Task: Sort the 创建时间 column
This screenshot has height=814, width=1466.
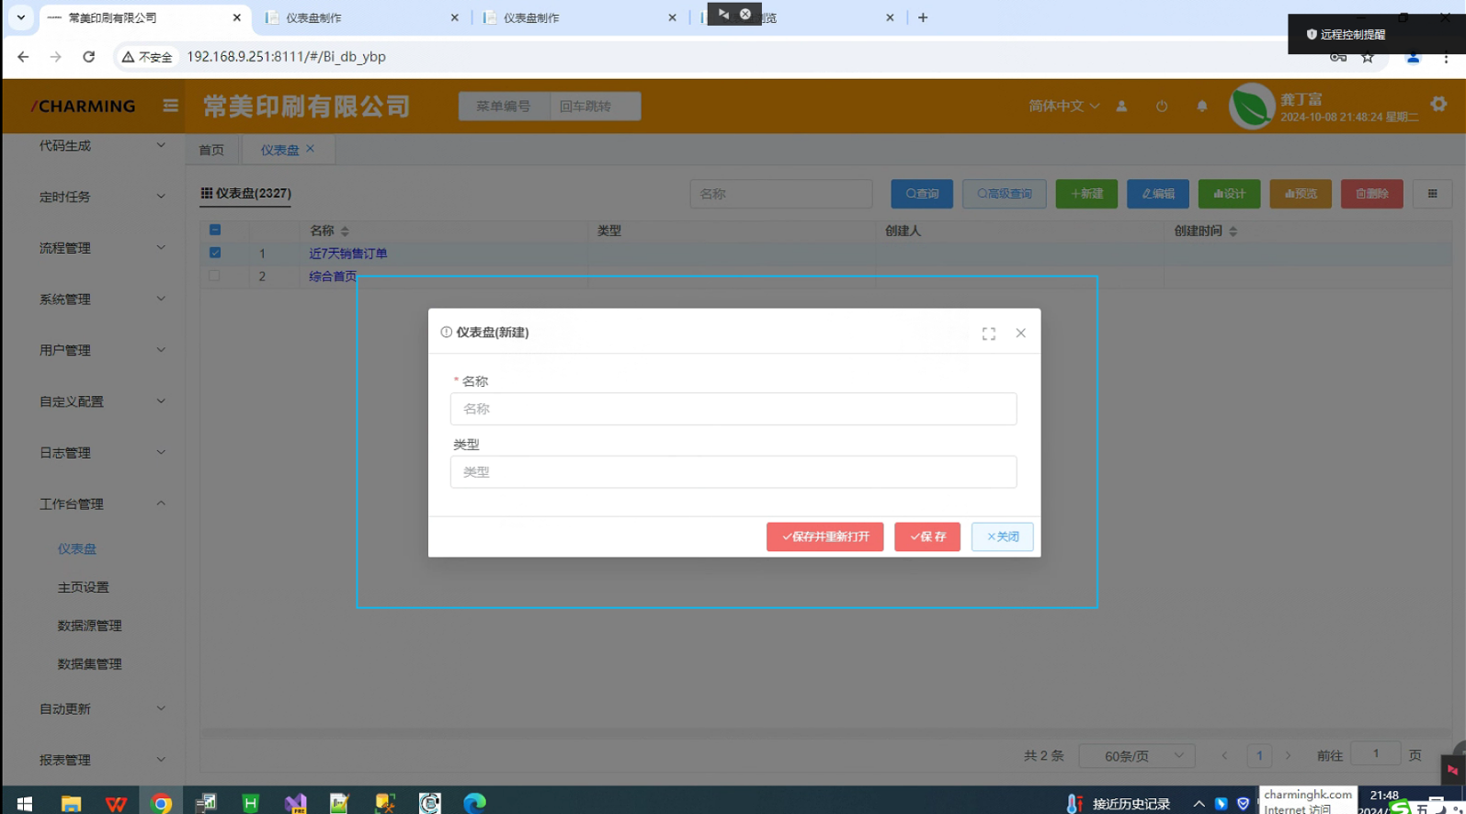Action: click(x=1233, y=231)
